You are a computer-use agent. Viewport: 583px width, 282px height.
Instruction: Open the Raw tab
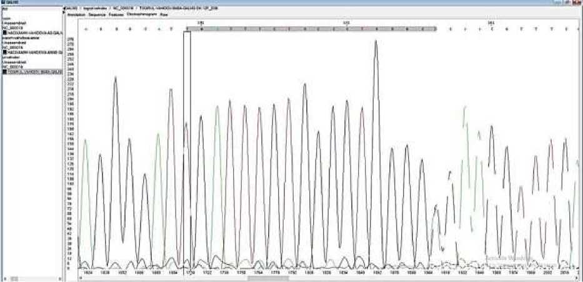point(164,15)
